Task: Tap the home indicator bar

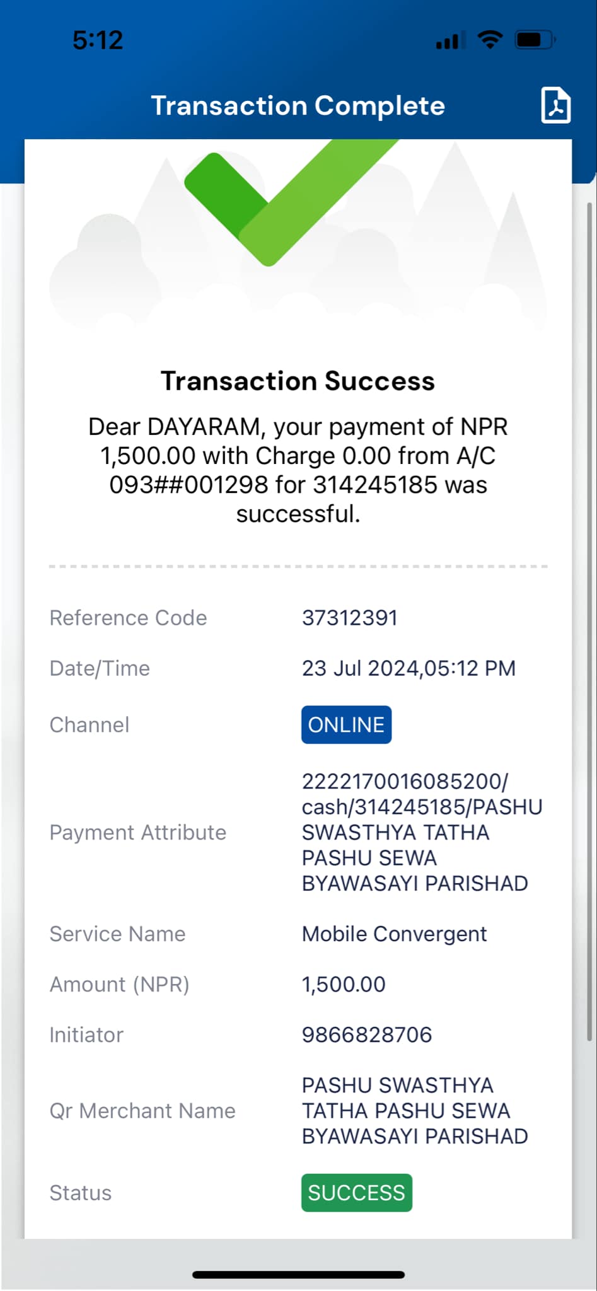Action: tap(298, 1275)
